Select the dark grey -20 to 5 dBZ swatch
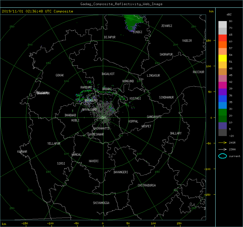The height and width of the screenshot is (227, 243). coord(222,133)
